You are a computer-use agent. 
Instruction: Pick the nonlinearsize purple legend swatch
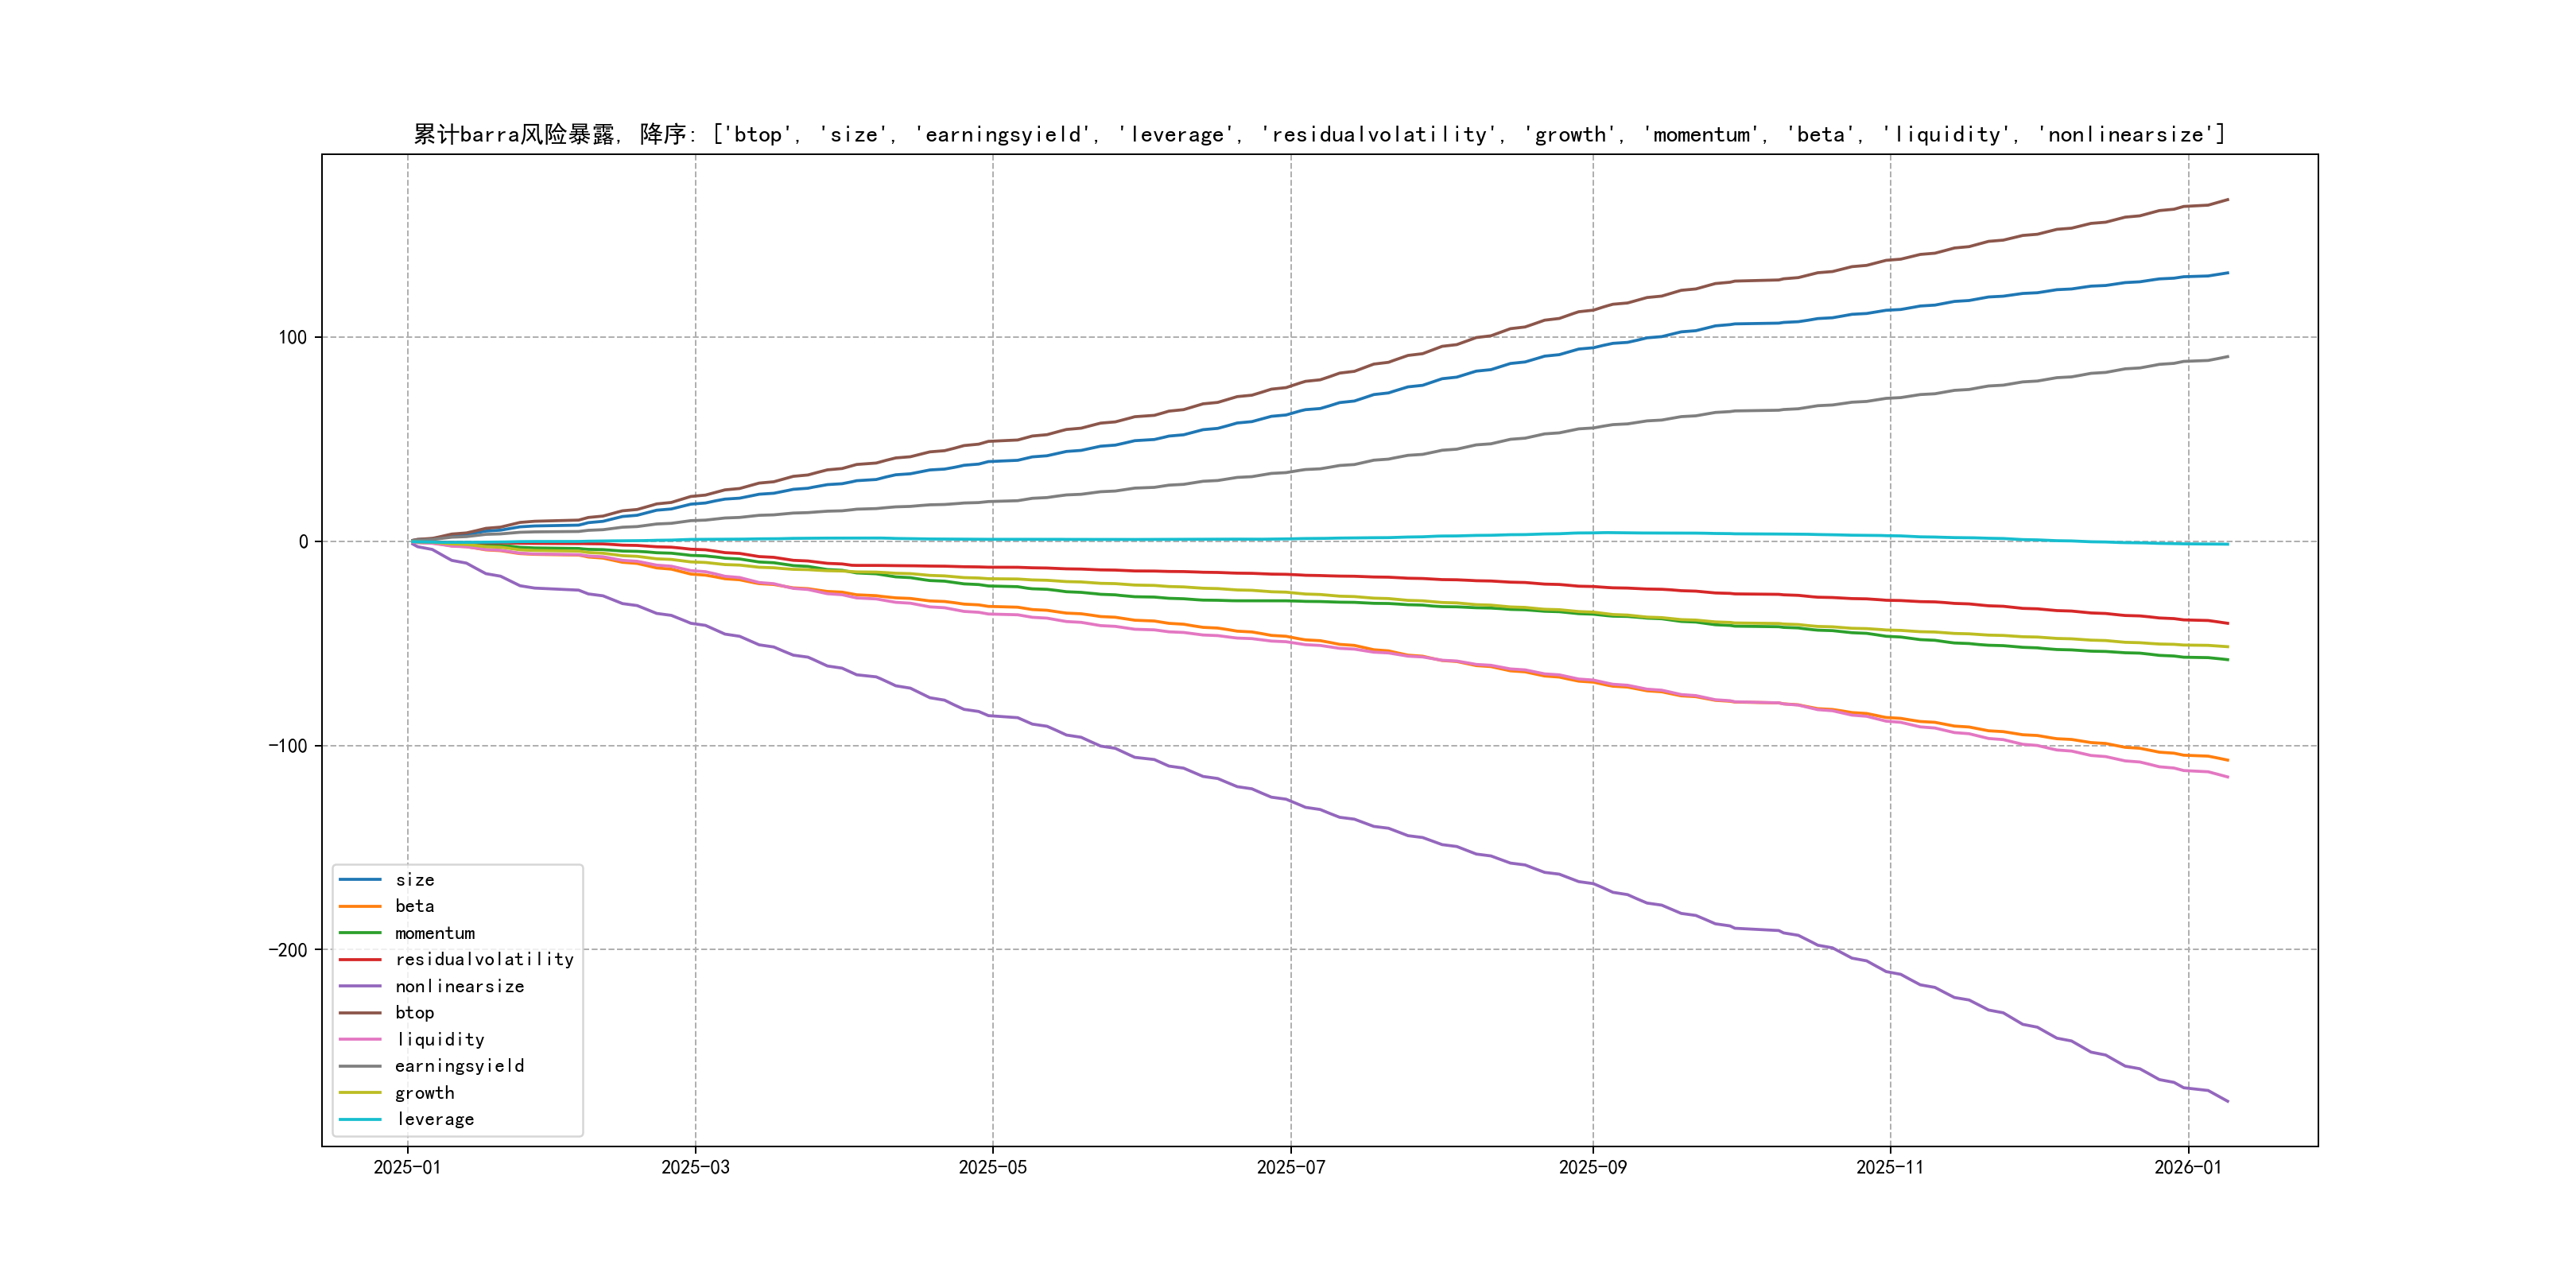pos(360,986)
